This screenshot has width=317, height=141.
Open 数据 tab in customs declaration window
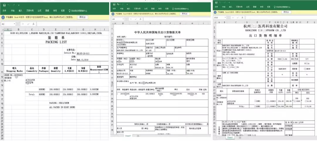(153, 9)
